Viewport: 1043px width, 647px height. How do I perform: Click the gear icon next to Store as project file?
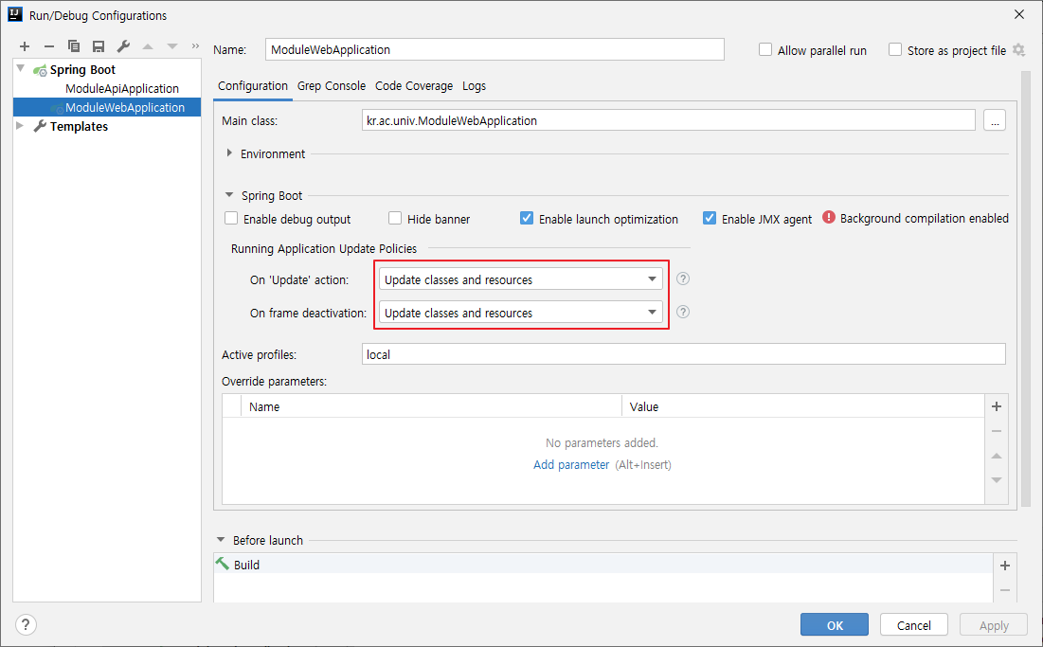(x=1018, y=50)
